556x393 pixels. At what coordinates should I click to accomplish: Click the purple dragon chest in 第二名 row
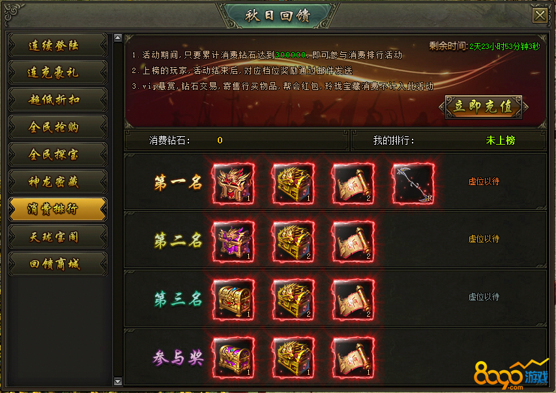[233, 242]
